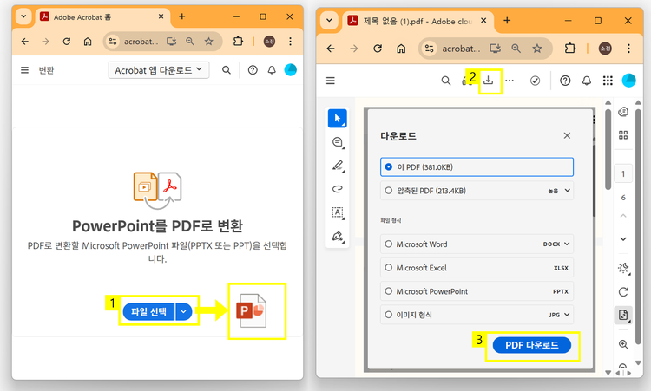Open notifications bell in right Acrobat window

pos(586,81)
